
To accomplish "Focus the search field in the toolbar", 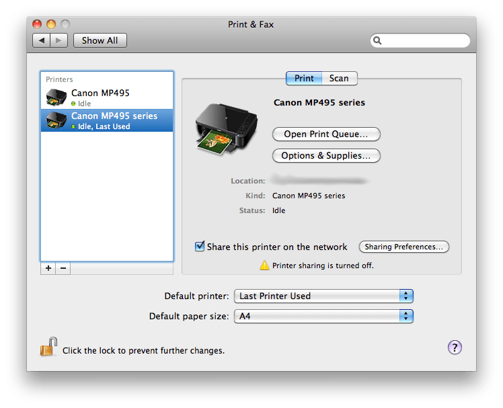I will point(420,40).
